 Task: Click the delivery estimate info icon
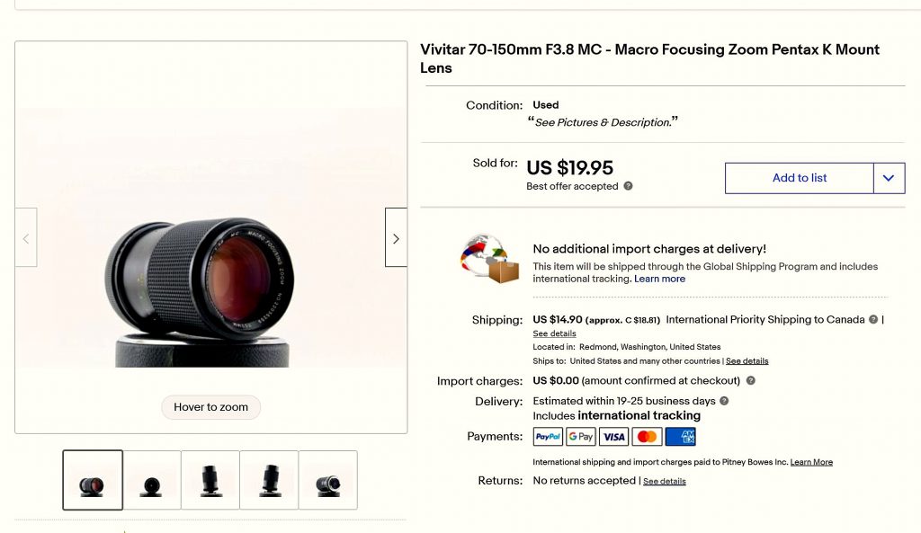click(724, 401)
